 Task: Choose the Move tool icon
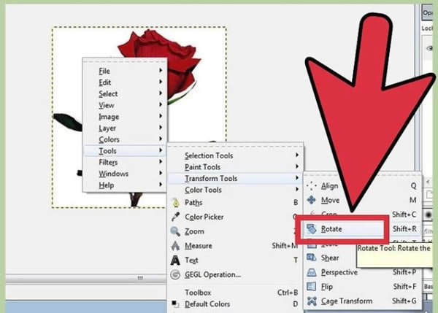point(312,200)
